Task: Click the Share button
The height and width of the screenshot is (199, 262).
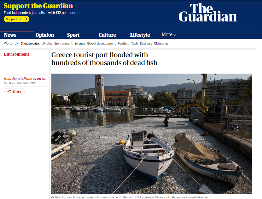Action: click(15, 91)
